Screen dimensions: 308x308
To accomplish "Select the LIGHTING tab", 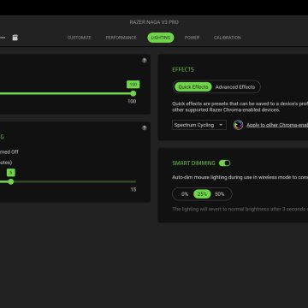I will 161,38.
